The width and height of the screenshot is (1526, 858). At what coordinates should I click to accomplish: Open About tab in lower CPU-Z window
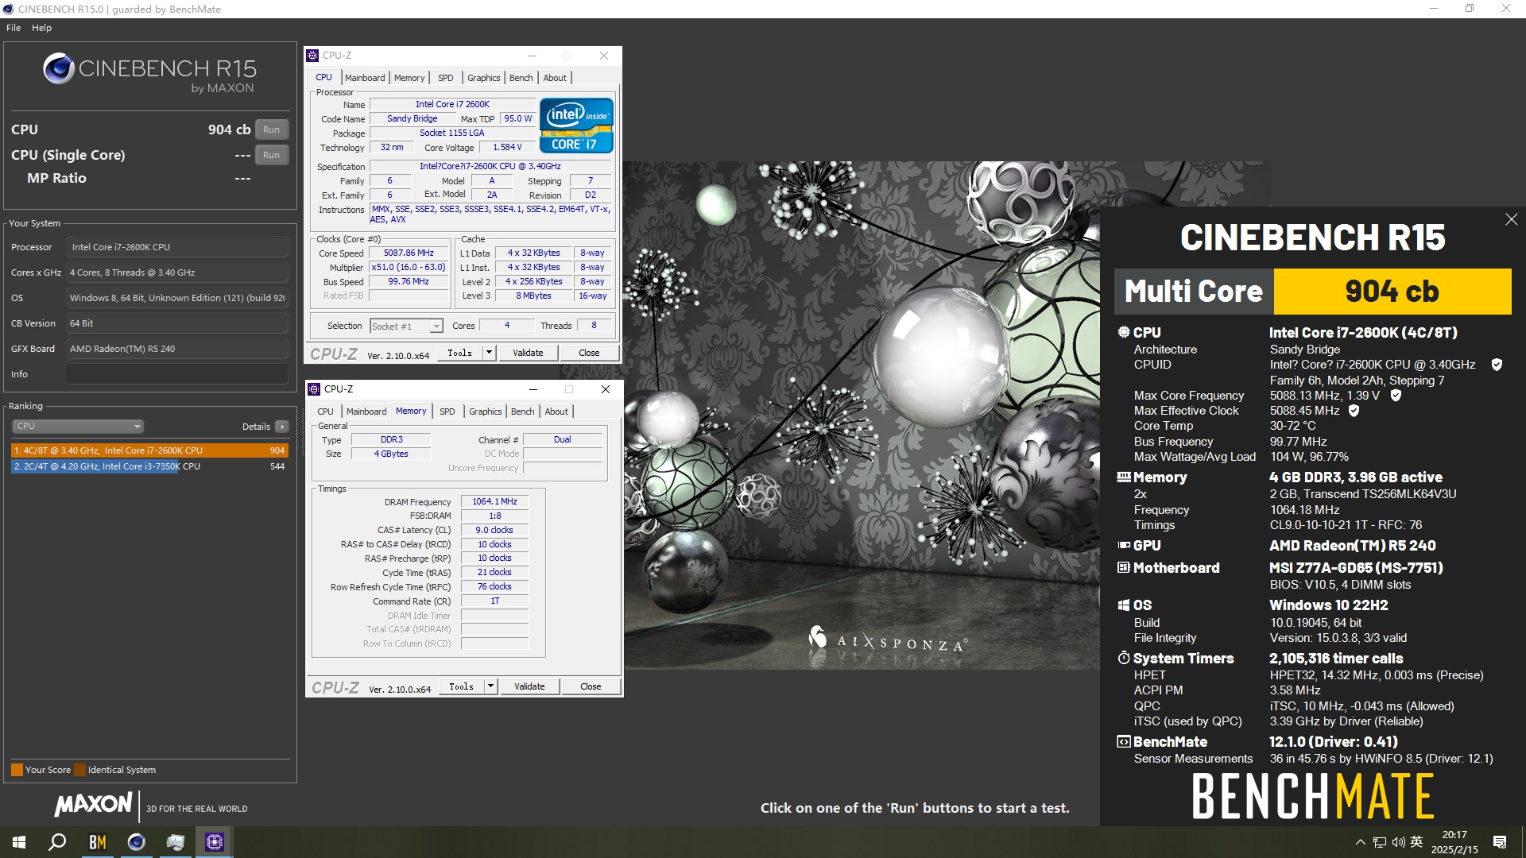[556, 412]
